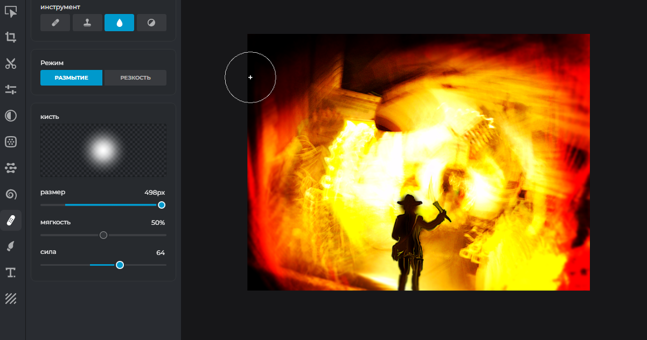Switch mode to РАЗМЫТИЕ

click(71, 77)
